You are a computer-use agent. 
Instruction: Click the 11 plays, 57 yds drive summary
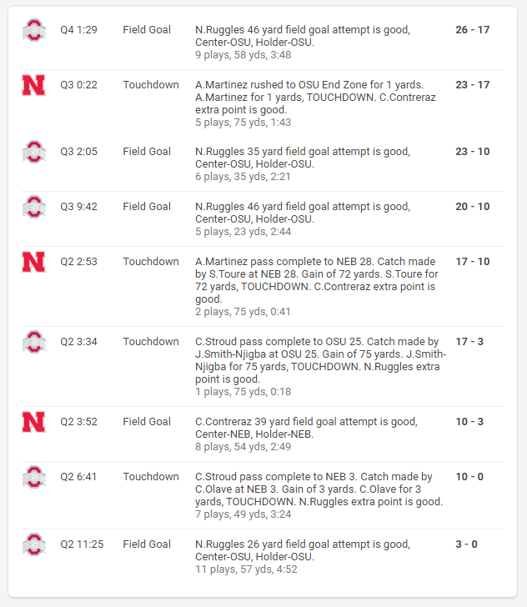point(246,569)
